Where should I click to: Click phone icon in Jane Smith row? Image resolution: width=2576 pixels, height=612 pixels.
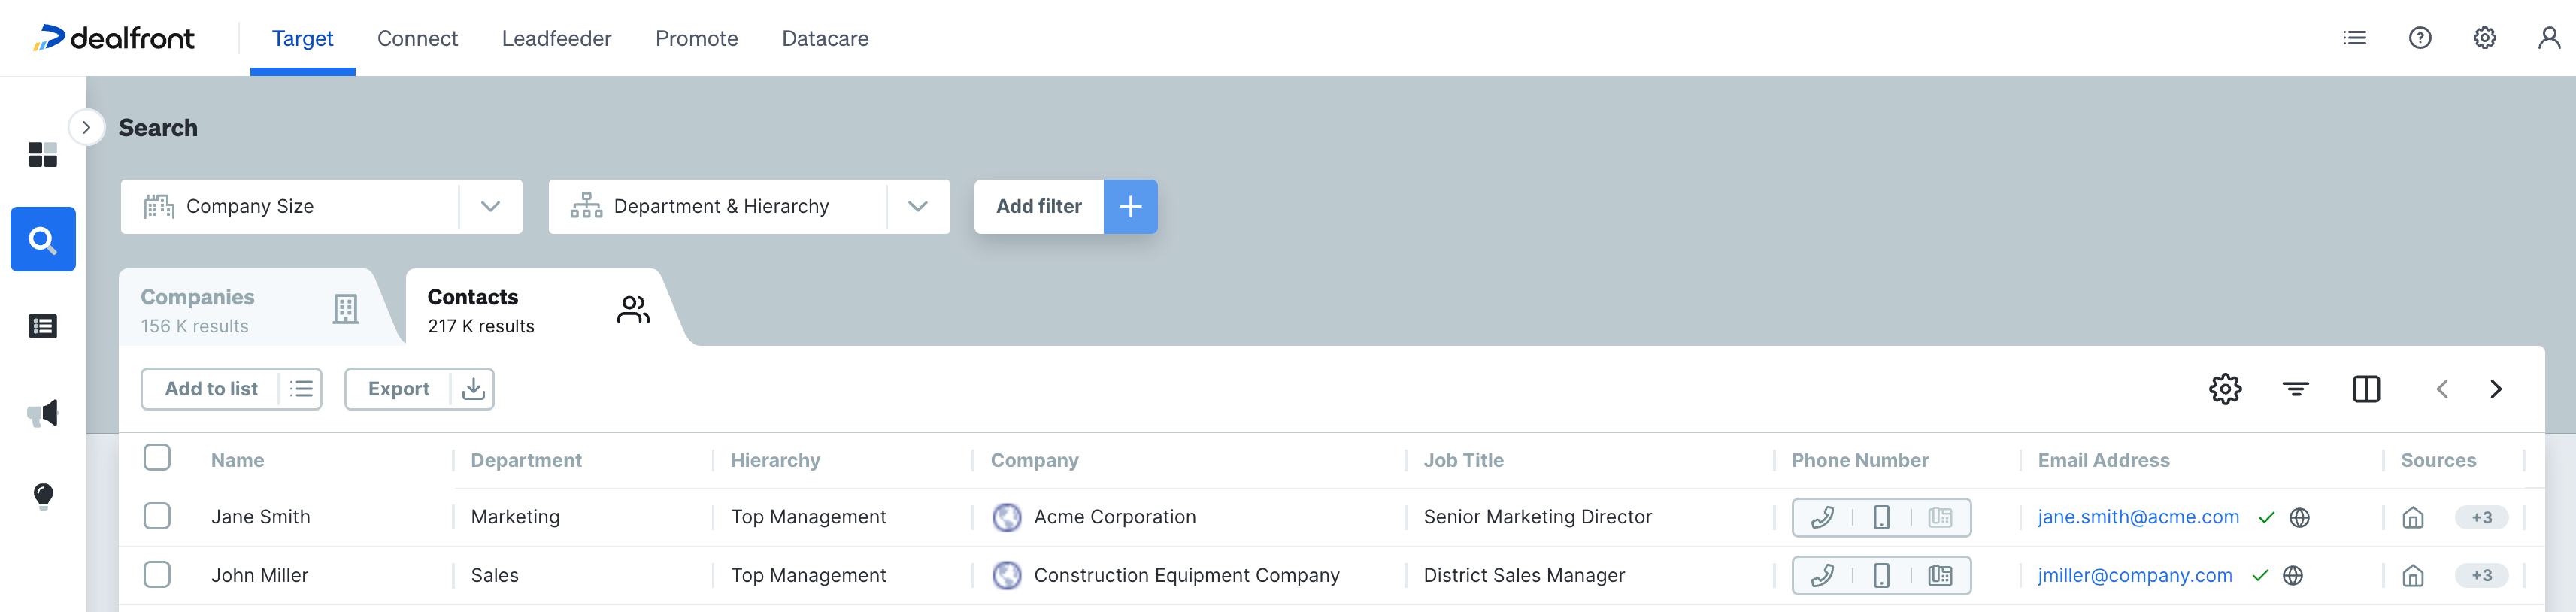1822,517
